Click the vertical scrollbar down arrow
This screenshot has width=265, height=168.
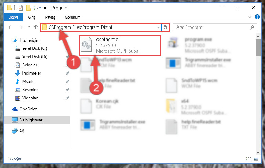tap(258, 152)
